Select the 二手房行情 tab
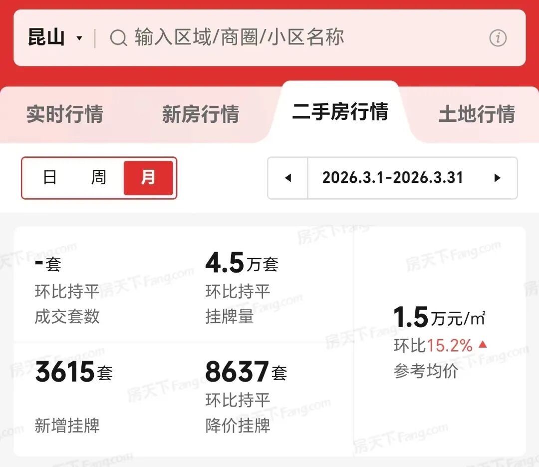This screenshot has height=467, width=539. tap(340, 112)
